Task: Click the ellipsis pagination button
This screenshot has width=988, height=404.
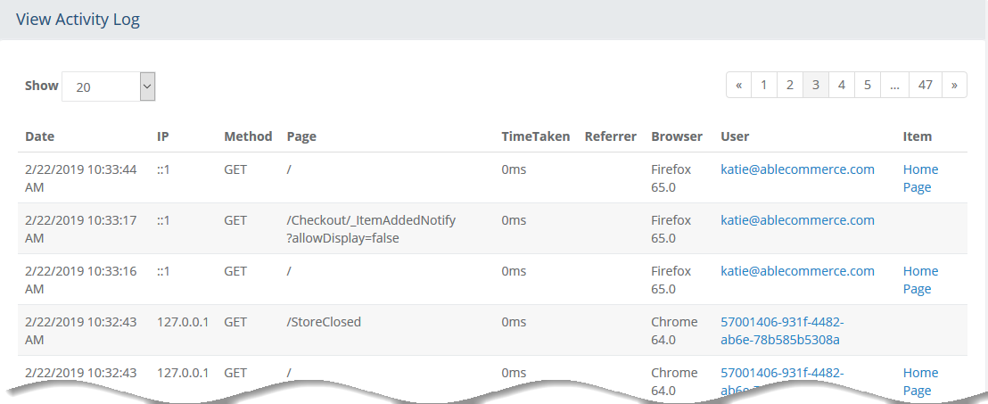Action: point(894,85)
